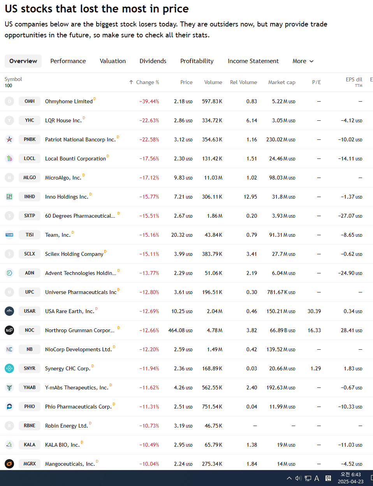Viewport: 373px width, 486px height.
Task: Show hidden system tray icons
Action: click(289, 478)
